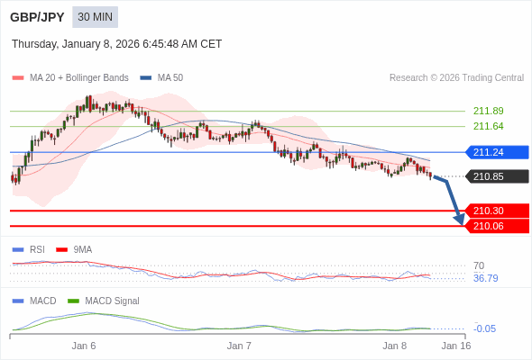The height and width of the screenshot is (360, 532).
Task: Click the RSI legend label
Action: [x=37, y=249]
